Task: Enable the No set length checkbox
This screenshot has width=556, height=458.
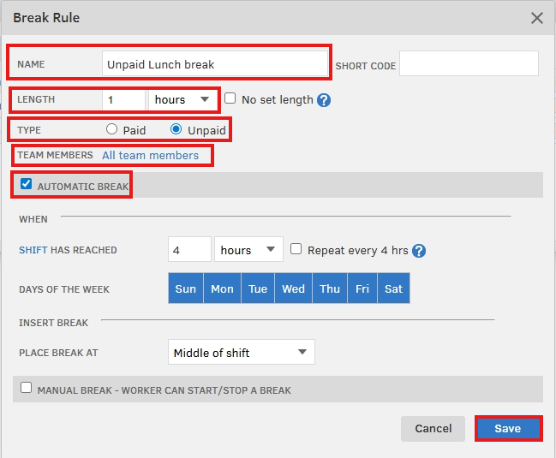Action: [x=230, y=99]
